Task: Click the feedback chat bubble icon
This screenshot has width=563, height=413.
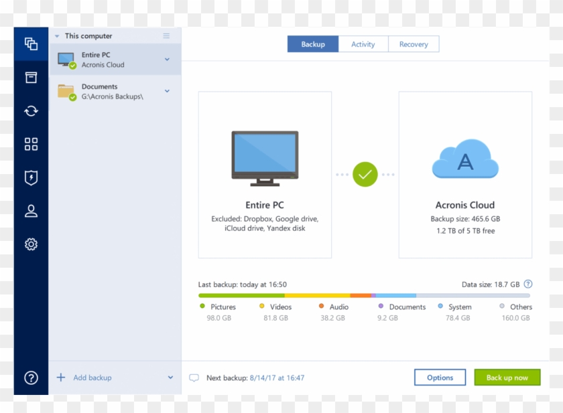Action: 194,378
